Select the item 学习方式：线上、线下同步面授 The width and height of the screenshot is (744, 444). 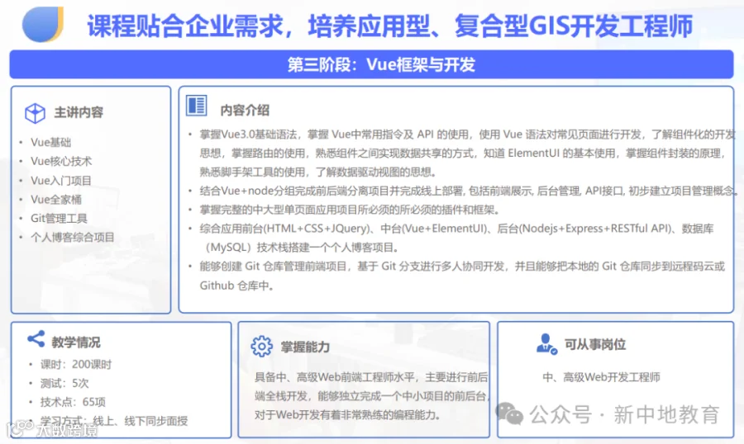pos(114,421)
